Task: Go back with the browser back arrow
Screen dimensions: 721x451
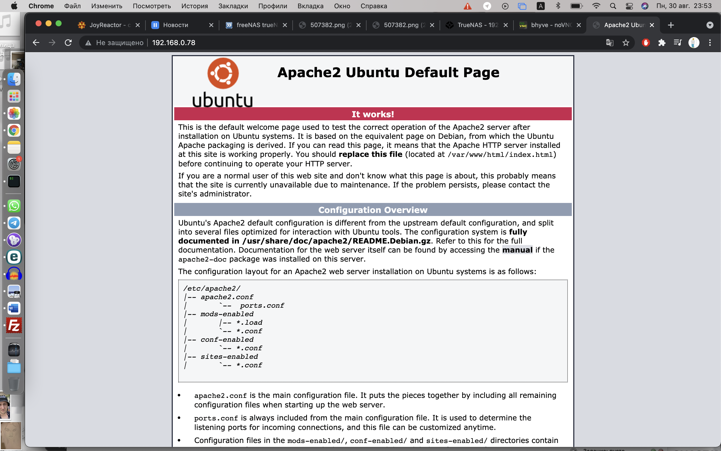Action: point(36,43)
